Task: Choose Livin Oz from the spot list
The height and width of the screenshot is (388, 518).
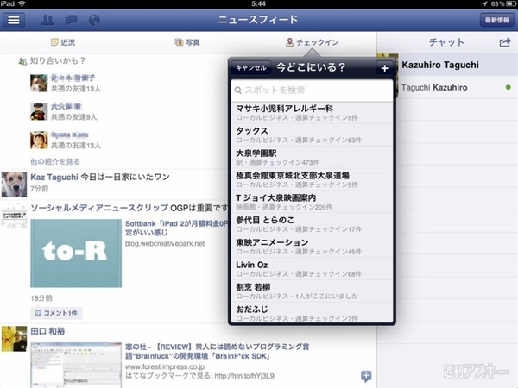Action: coord(312,269)
